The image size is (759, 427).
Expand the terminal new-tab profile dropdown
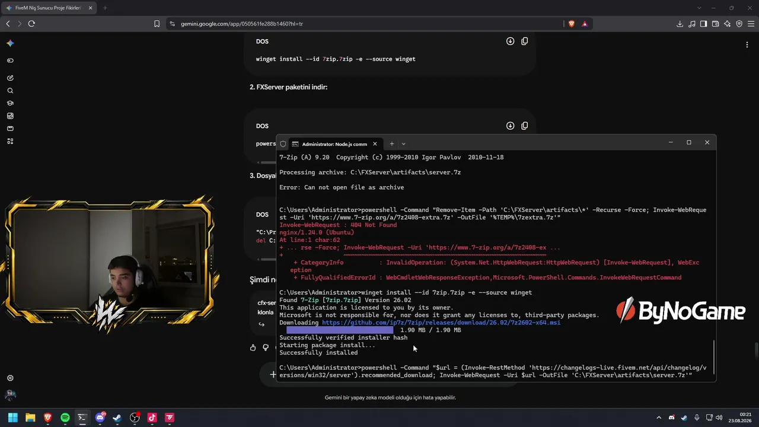click(x=403, y=144)
